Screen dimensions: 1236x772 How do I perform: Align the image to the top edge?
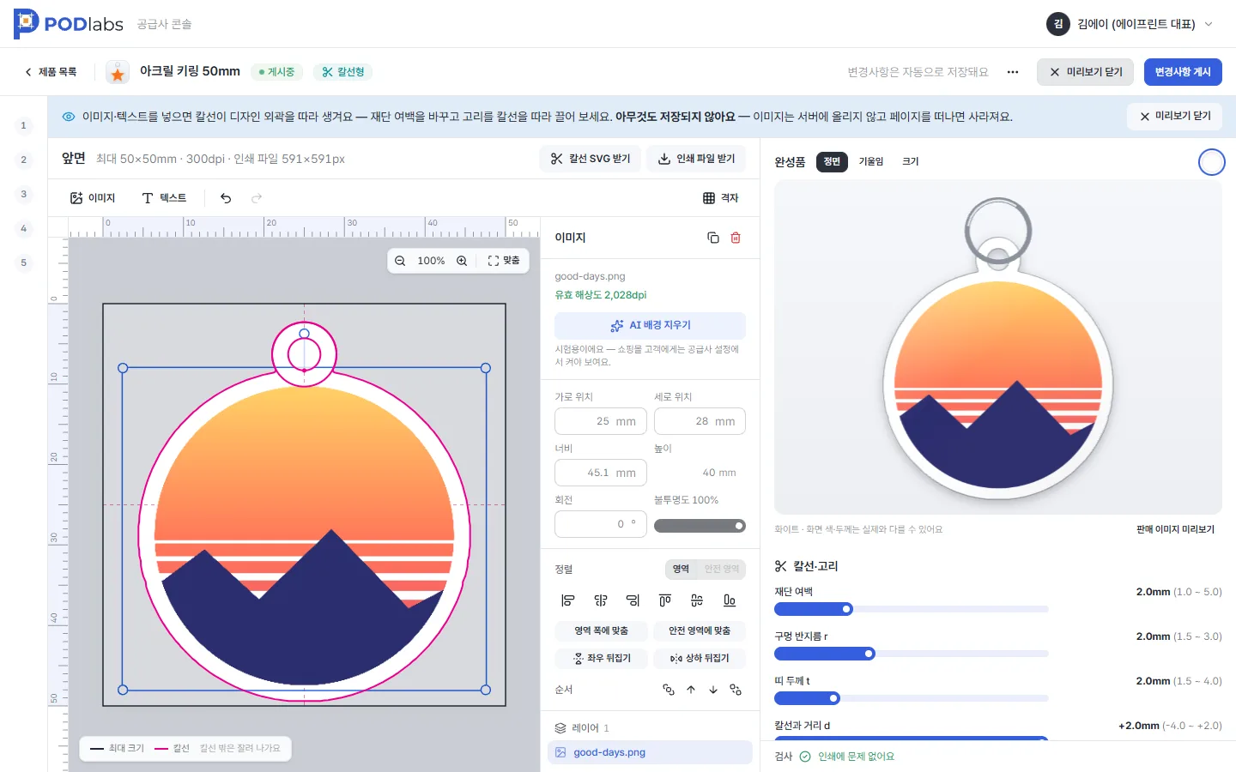(x=665, y=600)
